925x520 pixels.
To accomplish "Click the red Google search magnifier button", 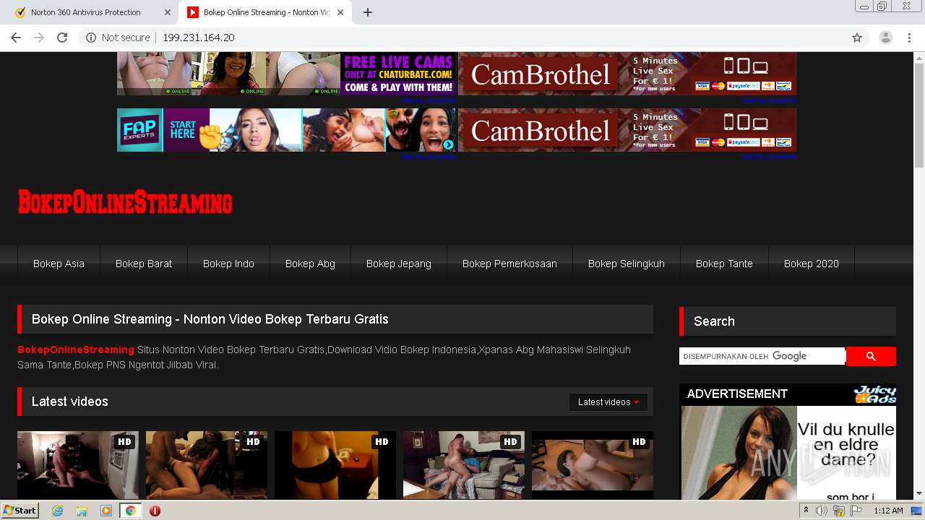I will [871, 356].
